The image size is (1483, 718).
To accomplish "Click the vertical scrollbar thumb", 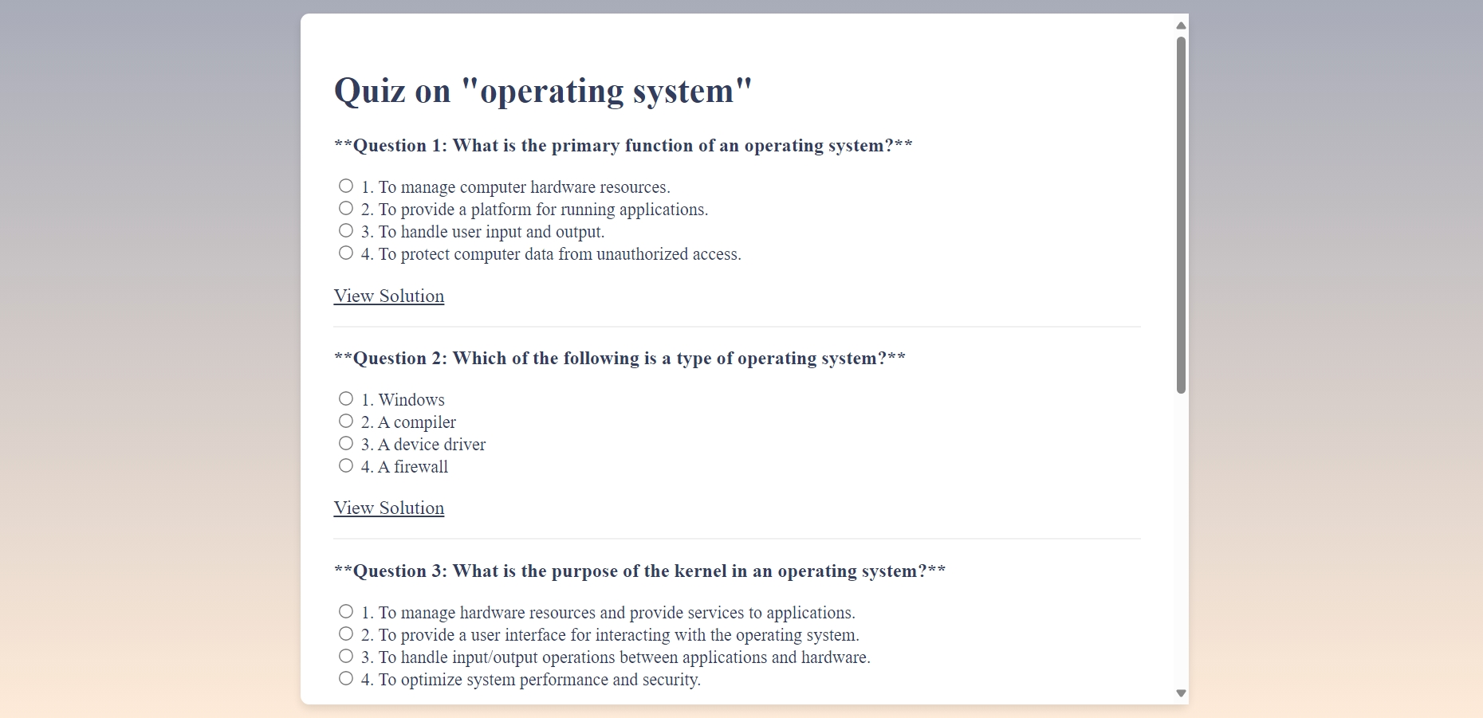I will coord(1182,215).
